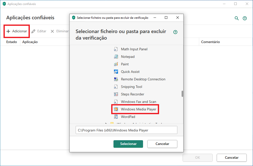Screen dimensions: 253x166
Task: Choose the Steps Recorder icon
Action: point(116,94)
